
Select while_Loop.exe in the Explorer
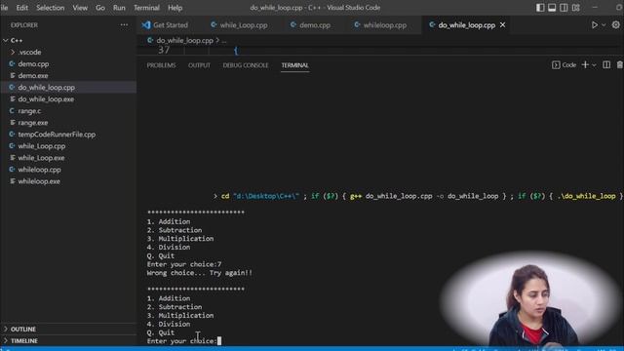tap(41, 158)
